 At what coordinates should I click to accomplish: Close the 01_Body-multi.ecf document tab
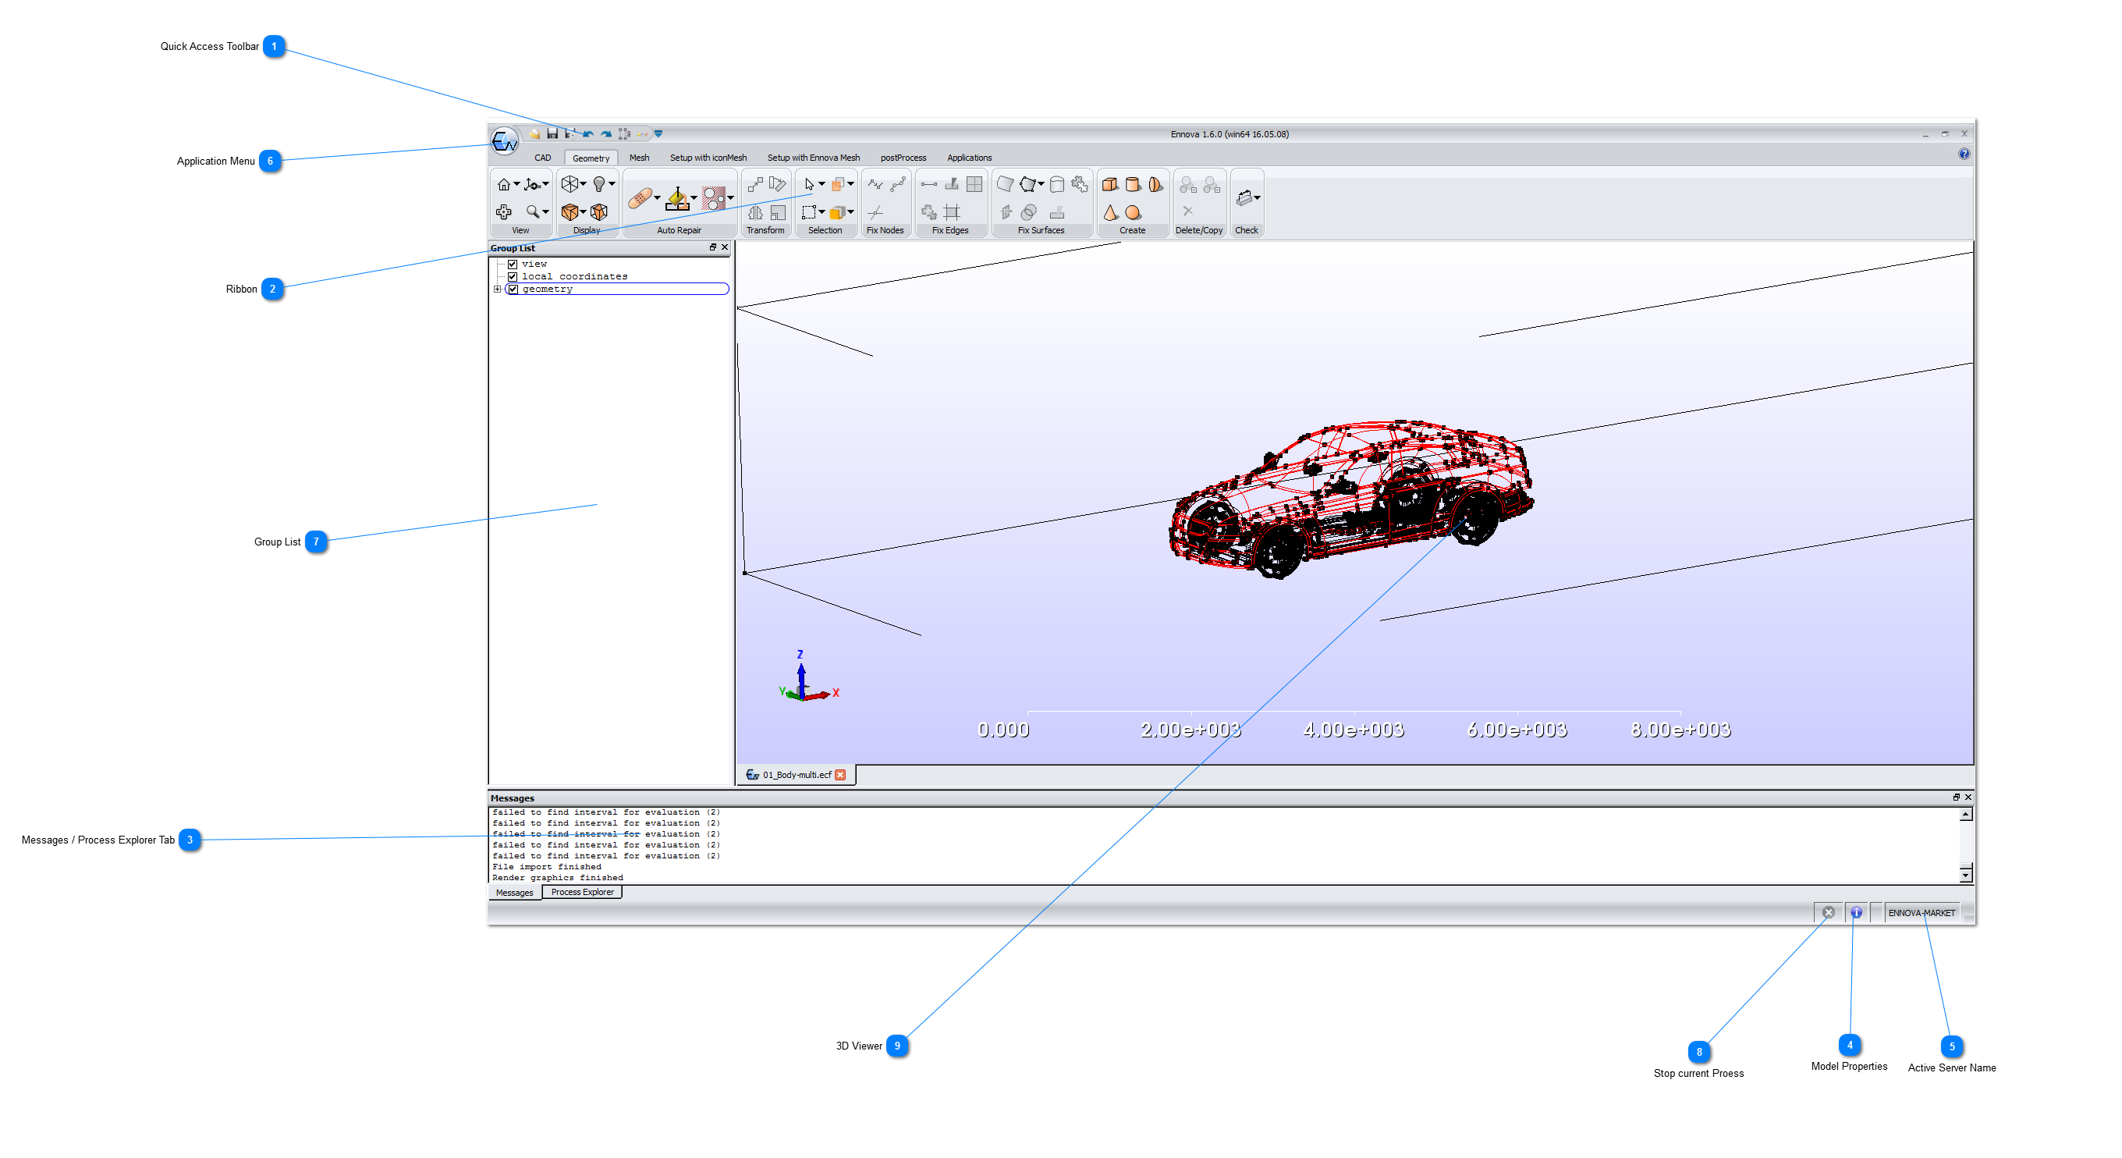[x=840, y=775]
